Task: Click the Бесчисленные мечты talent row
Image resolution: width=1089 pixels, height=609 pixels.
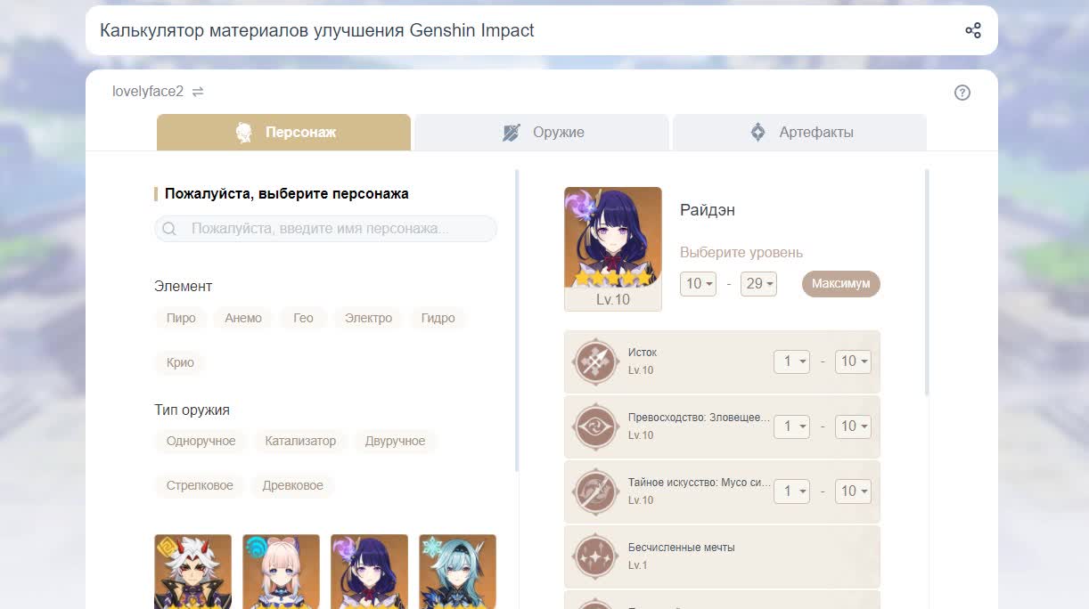Action: click(722, 556)
